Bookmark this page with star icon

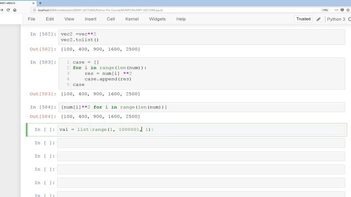tap(348, 10)
